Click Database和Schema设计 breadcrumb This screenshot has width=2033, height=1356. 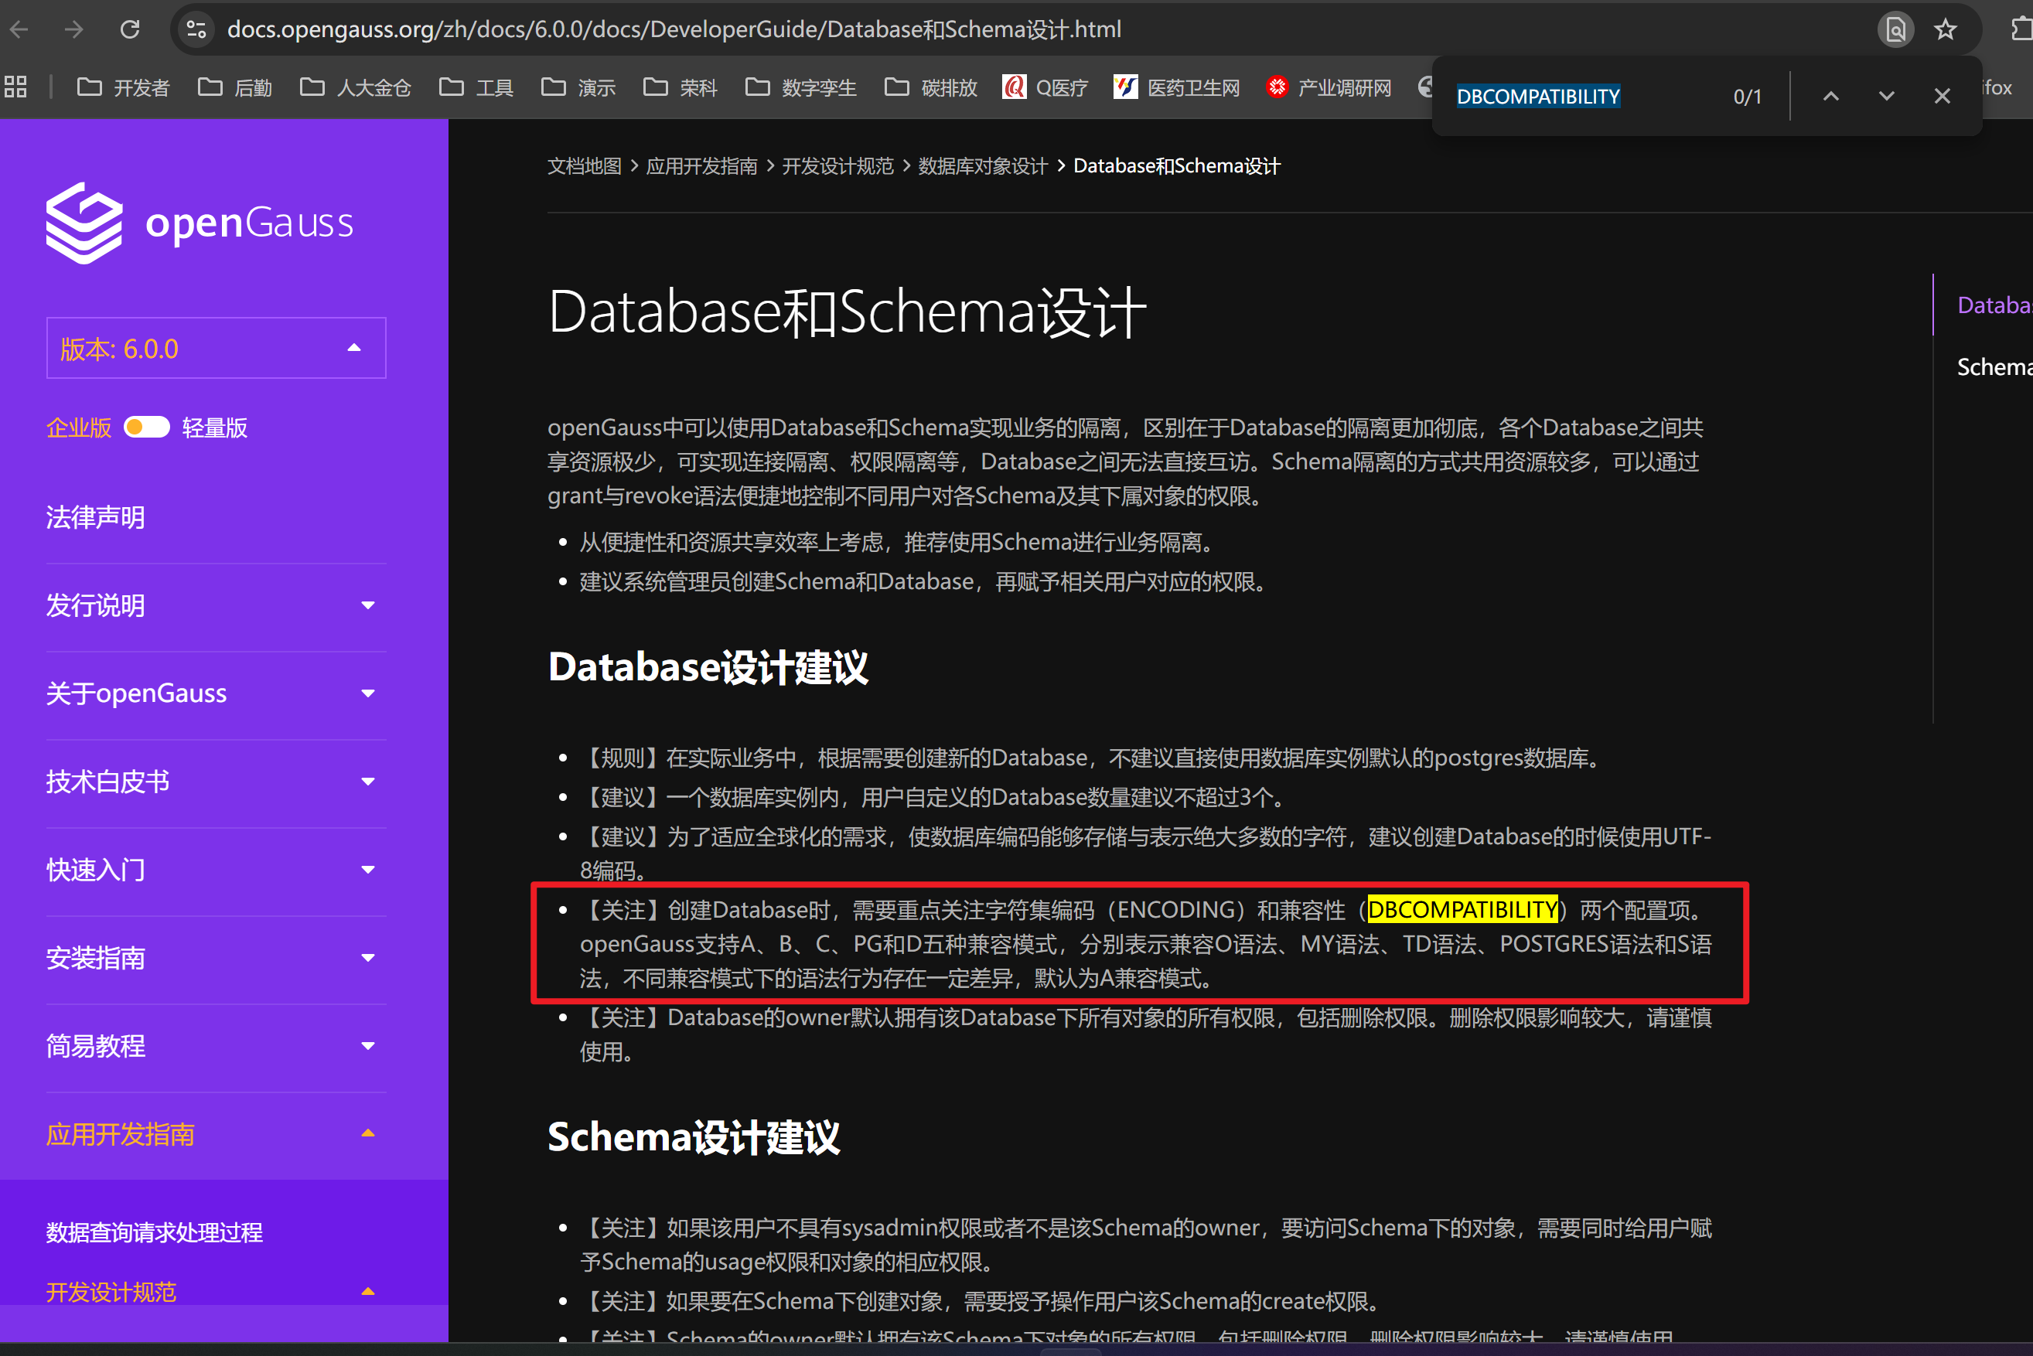click(x=1176, y=166)
